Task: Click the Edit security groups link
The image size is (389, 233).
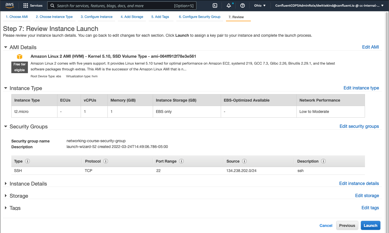Action: point(359,126)
